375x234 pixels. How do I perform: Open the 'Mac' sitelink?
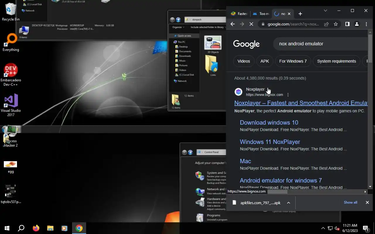click(x=246, y=161)
